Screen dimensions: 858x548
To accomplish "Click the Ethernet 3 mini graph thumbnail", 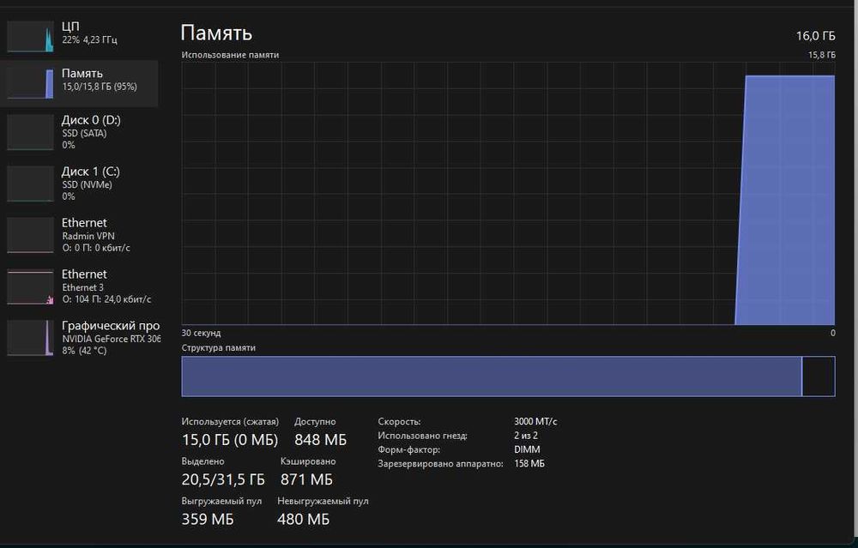I will pyautogui.click(x=30, y=286).
